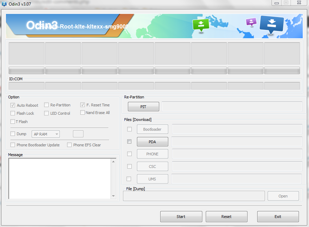The width and height of the screenshot is (309, 227).
Task: Click the Exit button
Action: [278, 217]
